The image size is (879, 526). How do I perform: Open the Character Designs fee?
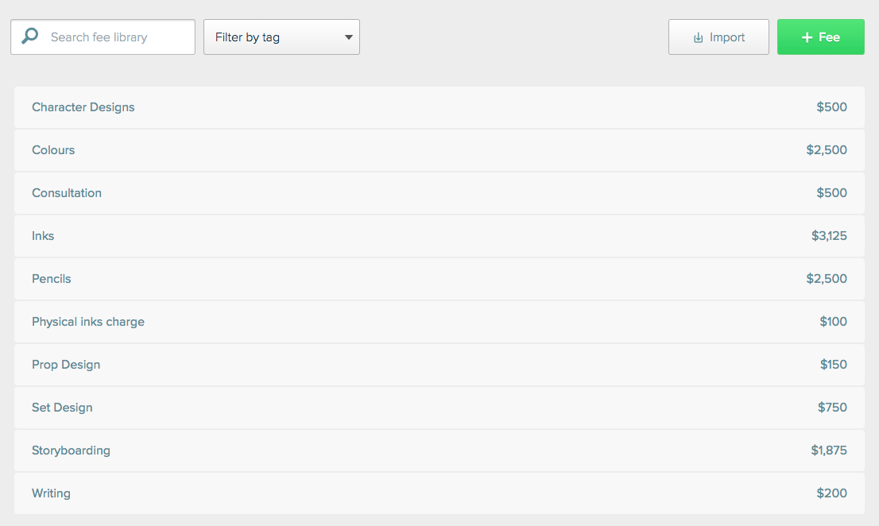83,107
